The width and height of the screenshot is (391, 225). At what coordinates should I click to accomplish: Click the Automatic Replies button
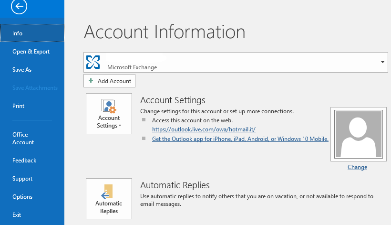coord(109,199)
